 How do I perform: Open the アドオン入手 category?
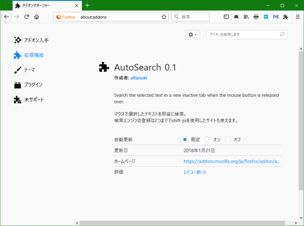click(x=31, y=40)
